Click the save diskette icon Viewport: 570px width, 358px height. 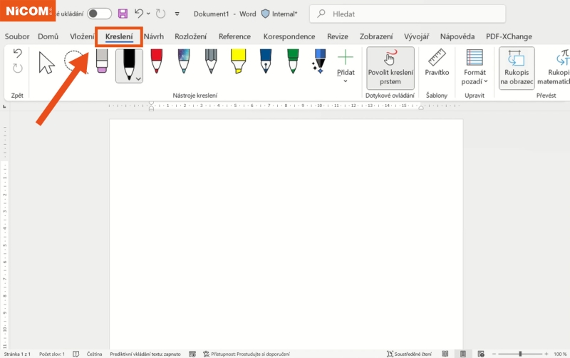(x=123, y=14)
